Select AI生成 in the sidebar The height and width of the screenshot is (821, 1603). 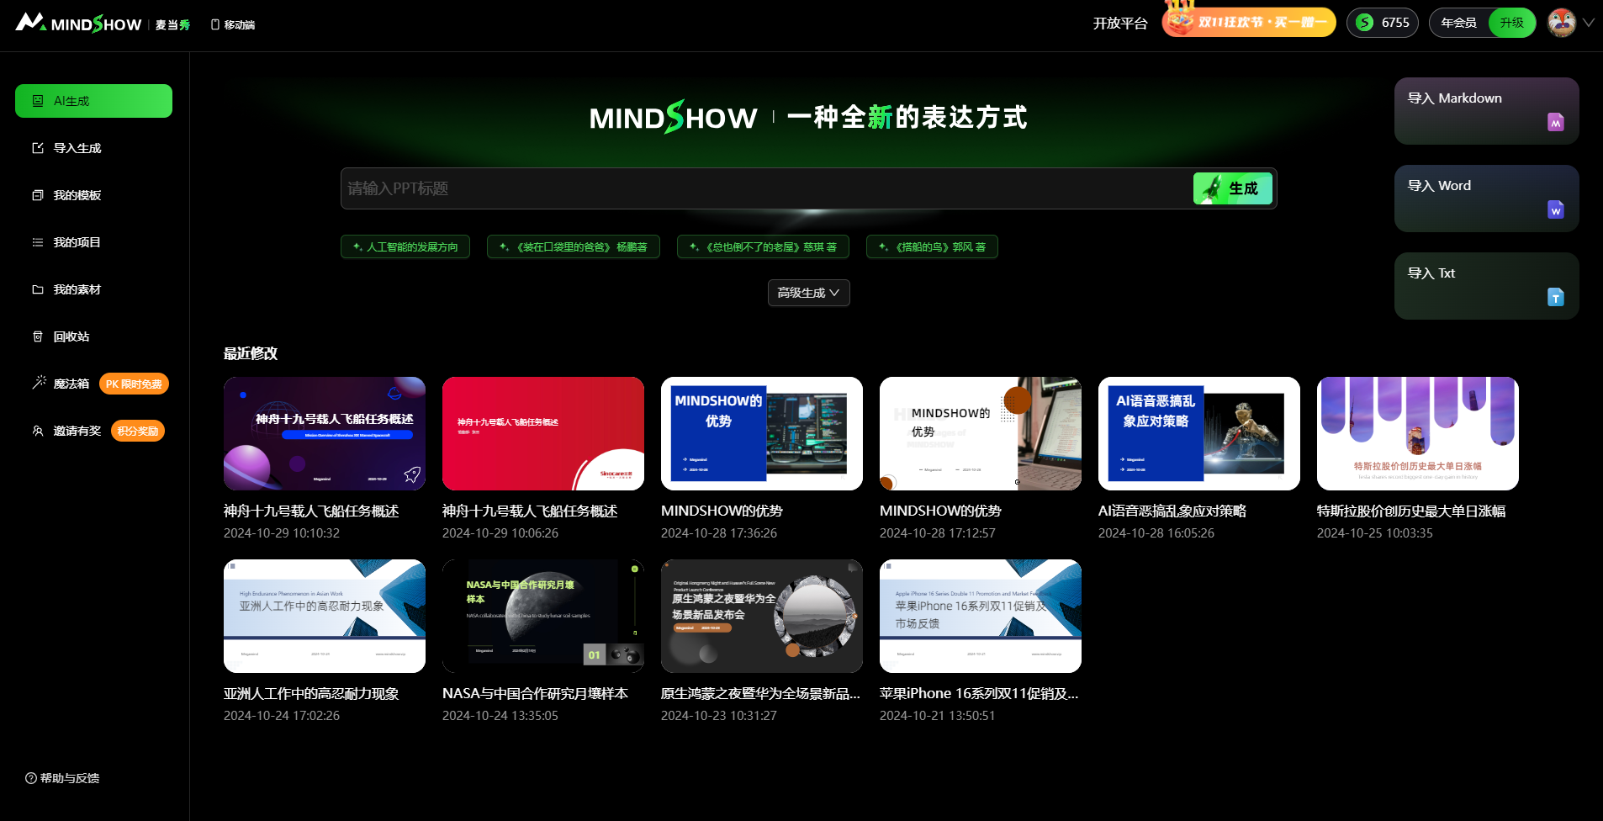[93, 101]
